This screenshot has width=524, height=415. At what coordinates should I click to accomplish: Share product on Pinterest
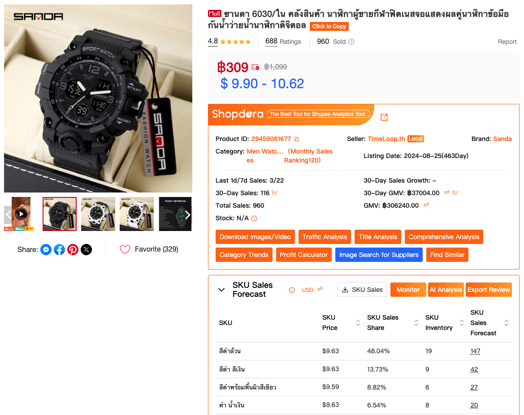73,250
